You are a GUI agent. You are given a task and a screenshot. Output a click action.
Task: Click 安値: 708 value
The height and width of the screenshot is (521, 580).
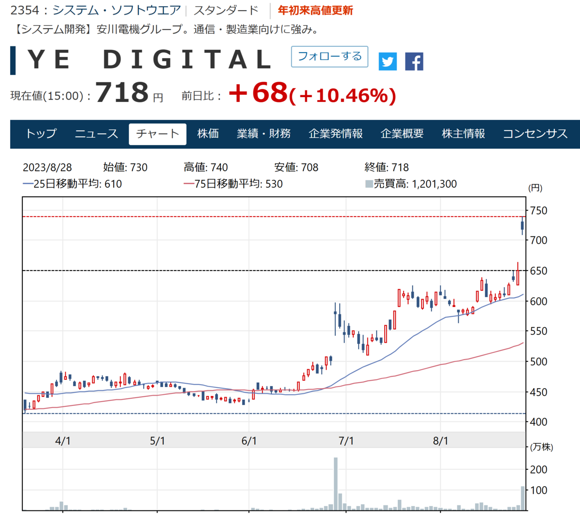296,168
